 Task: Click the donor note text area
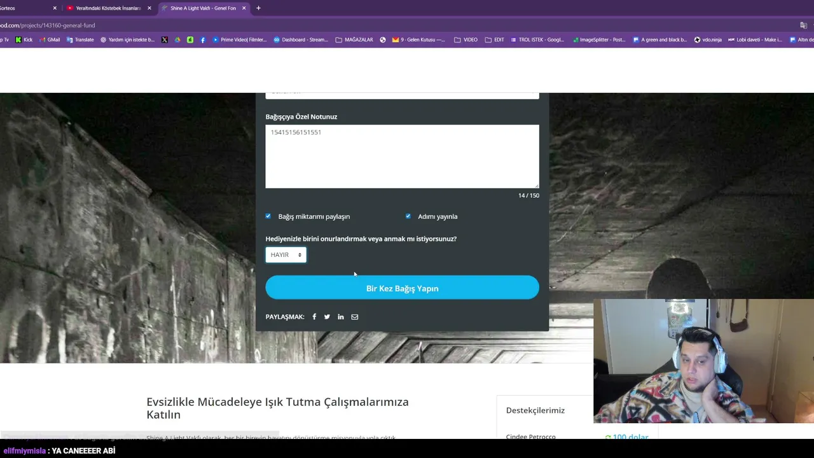click(x=402, y=156)
